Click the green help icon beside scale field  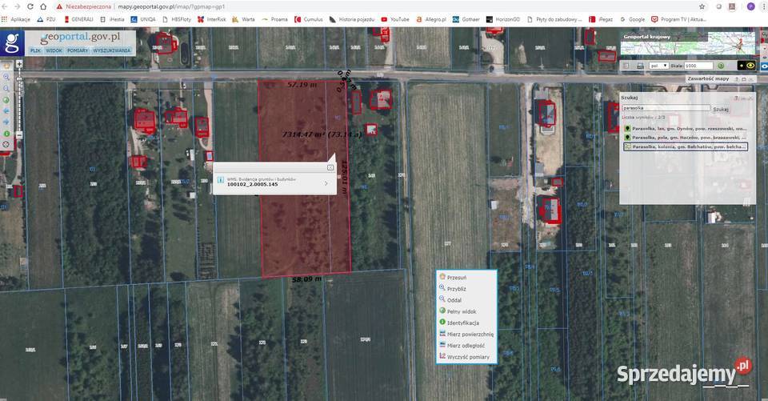720,66
